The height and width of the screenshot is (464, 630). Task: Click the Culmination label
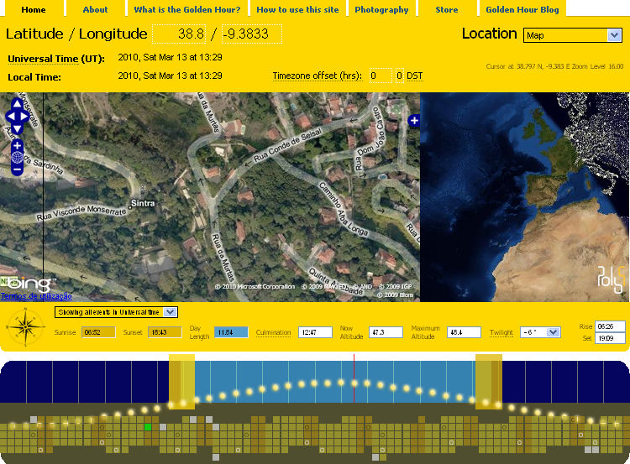pos(273,332)
